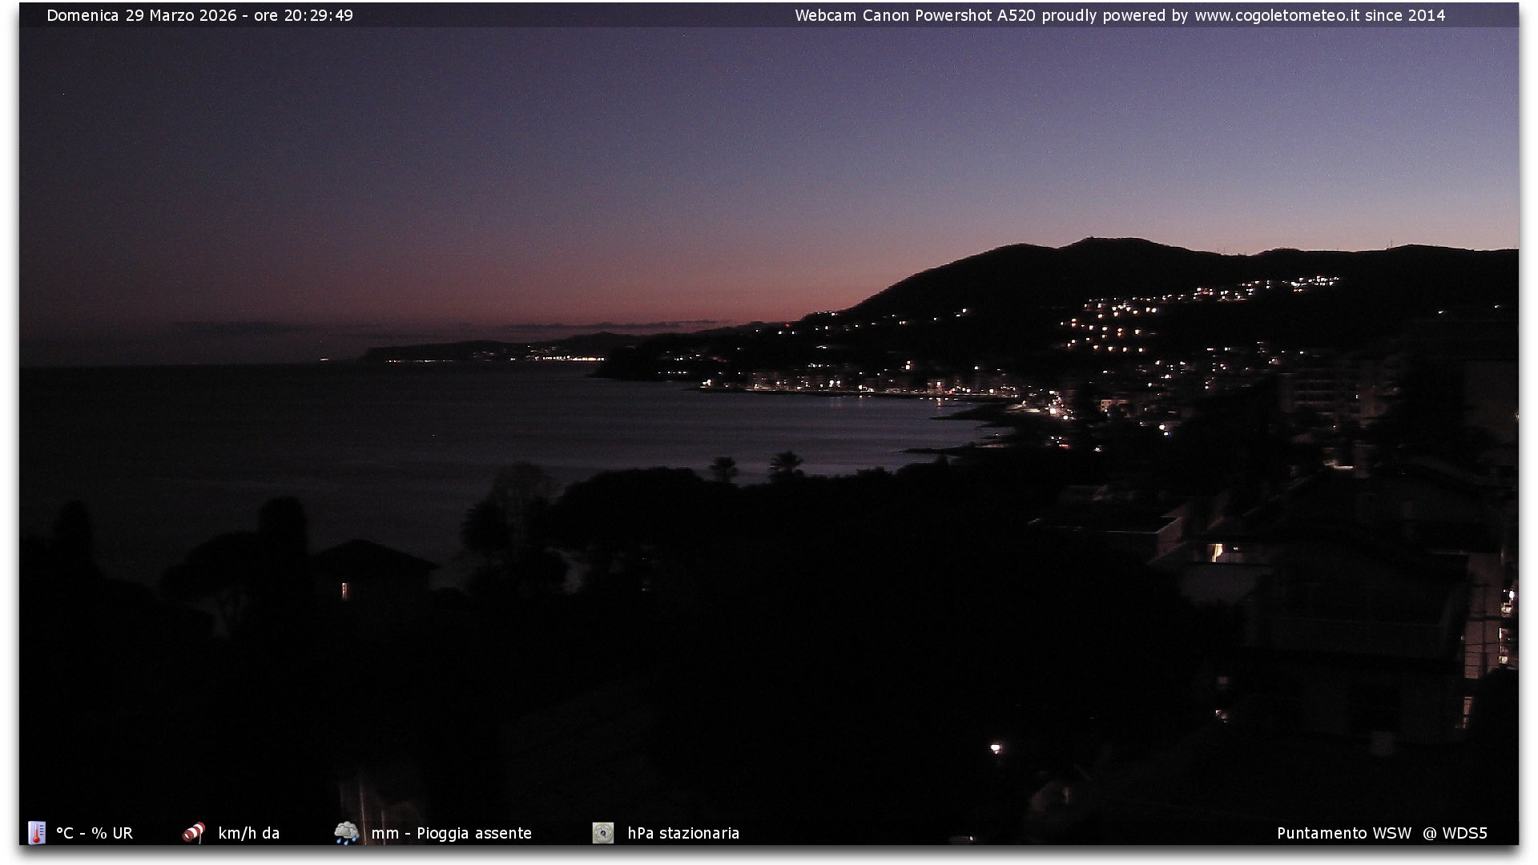Screen dimensions: 1538x865
Task: Click the '@ WDS5' text
Action: click(1455, 833)
